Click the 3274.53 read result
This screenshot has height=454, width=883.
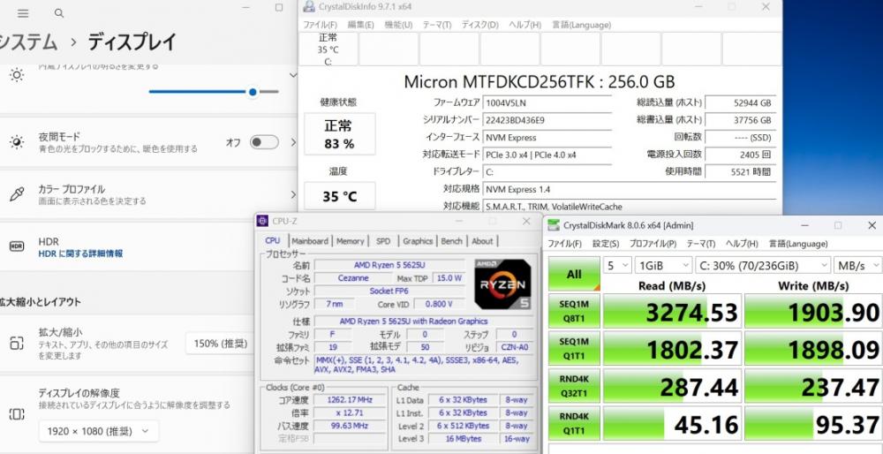pos(672,311)
